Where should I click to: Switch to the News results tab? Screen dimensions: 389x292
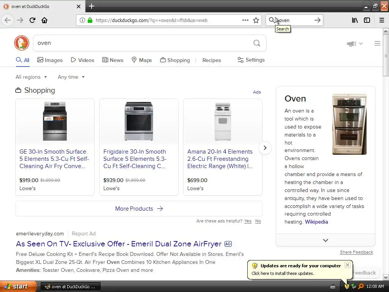coord(112,60)
